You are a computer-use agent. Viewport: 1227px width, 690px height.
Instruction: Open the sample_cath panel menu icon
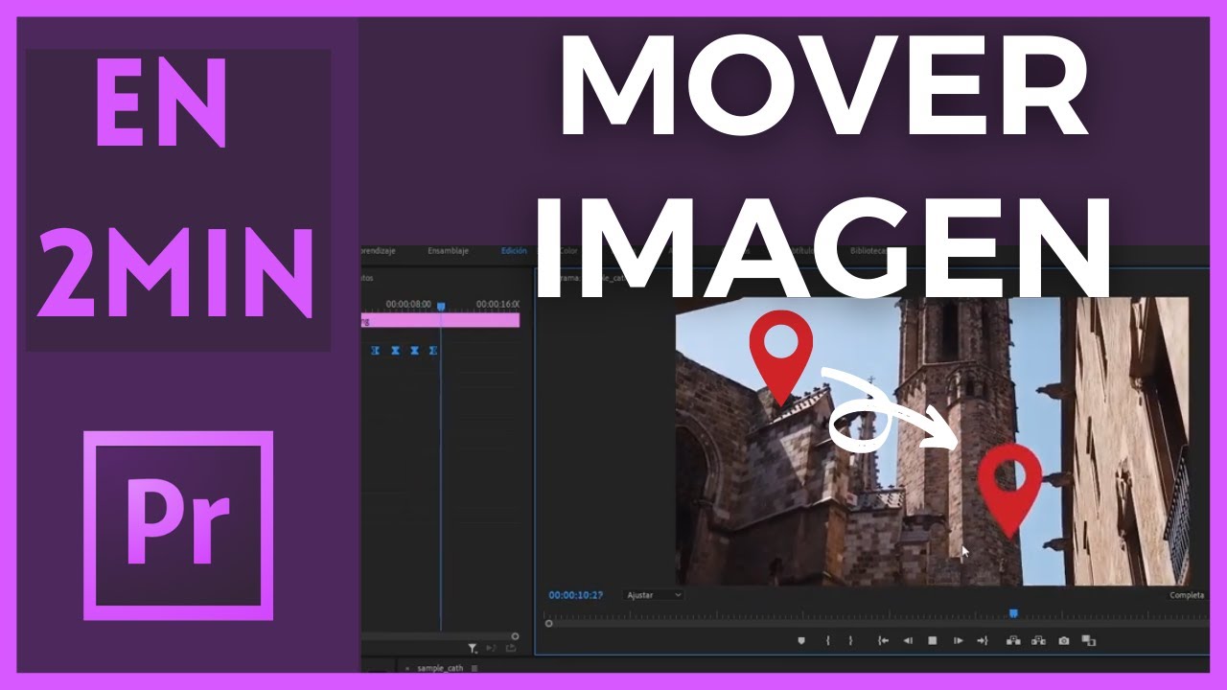pyautogui.click(x=475, y=668)
